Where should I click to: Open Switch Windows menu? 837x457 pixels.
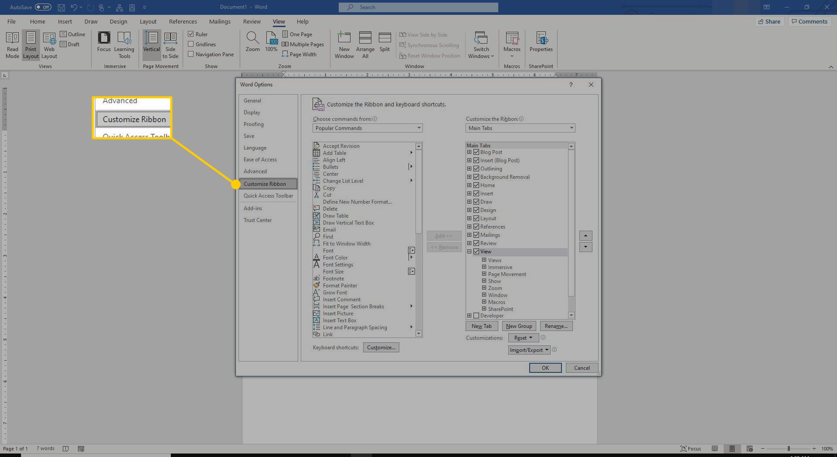pyautogui.click(x=481, y=45)
